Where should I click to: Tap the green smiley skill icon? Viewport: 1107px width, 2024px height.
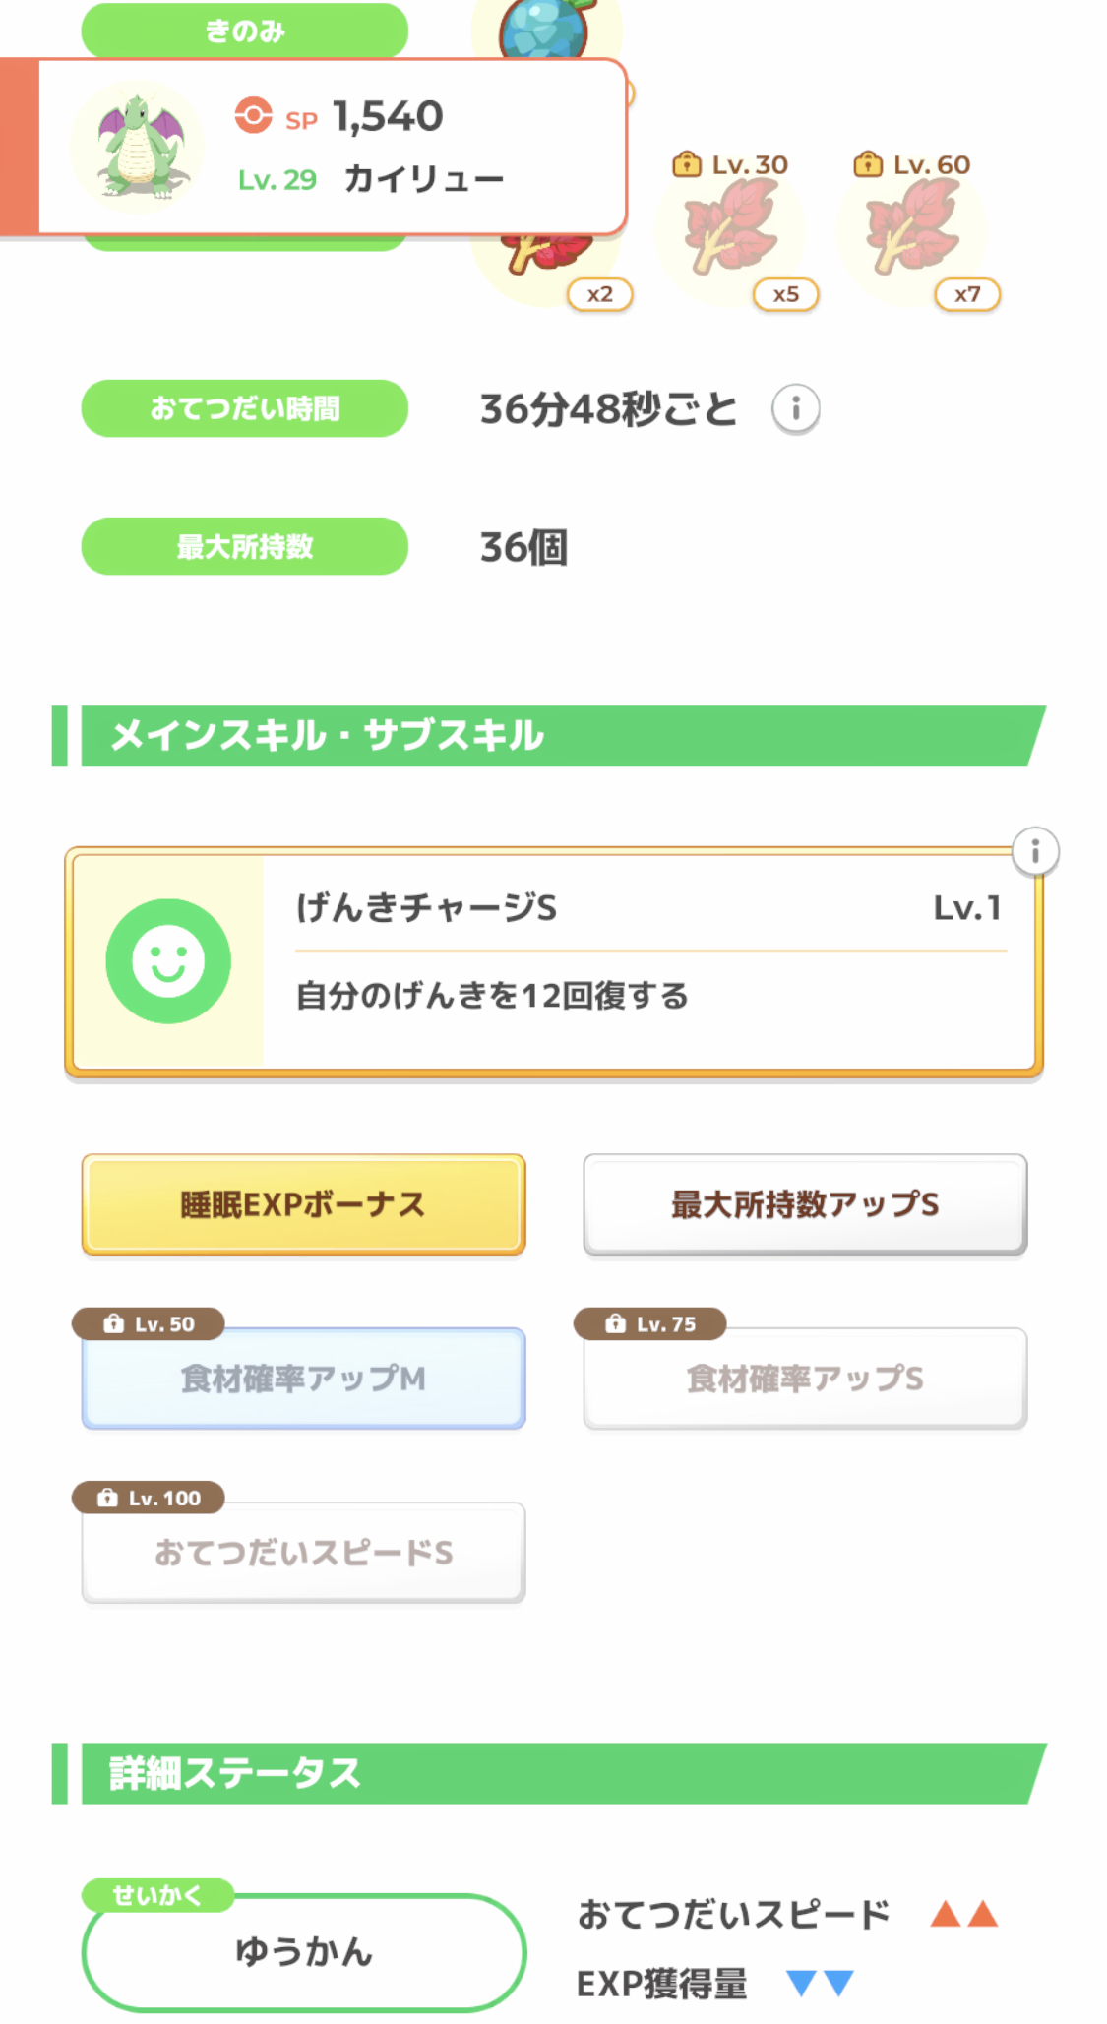click(x=168, y=961)
